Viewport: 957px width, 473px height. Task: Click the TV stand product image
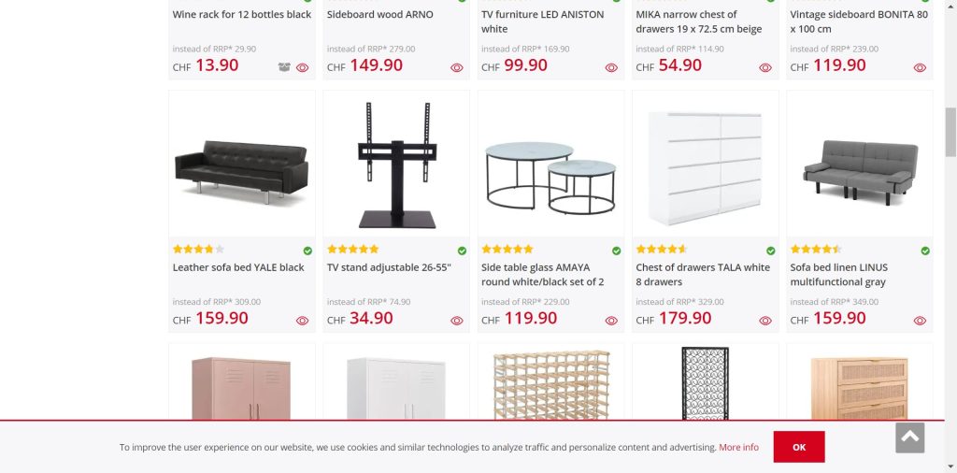[396, 165]
